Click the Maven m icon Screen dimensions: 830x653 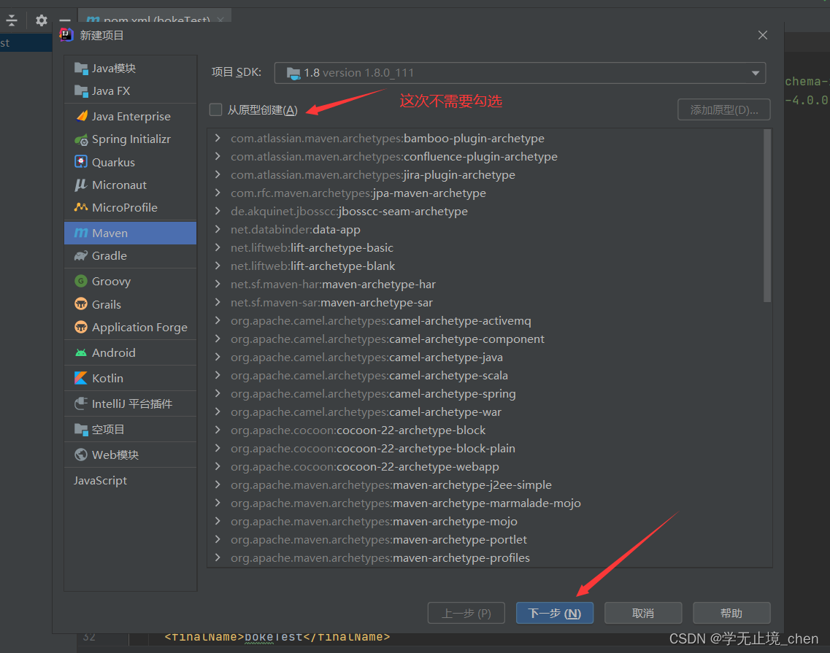[81, 233]
